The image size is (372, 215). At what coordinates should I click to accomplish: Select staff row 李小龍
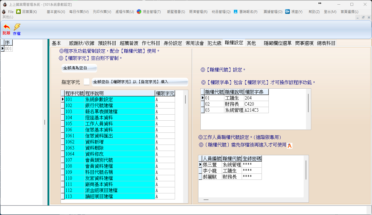point(210,171)
